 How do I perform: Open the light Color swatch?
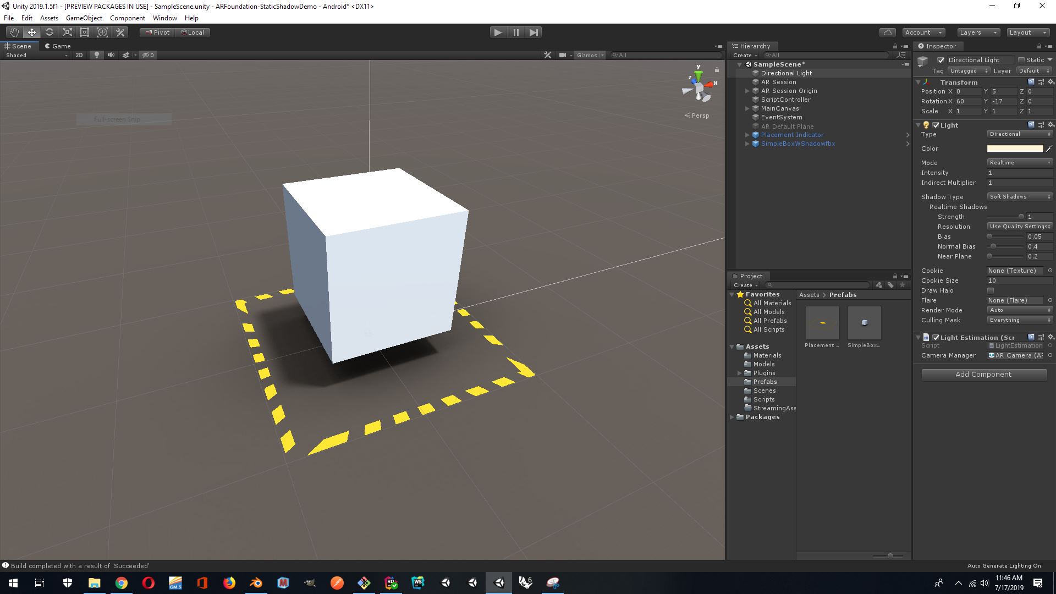coord(1015,148)
